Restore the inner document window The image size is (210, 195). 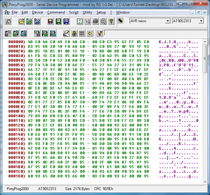(x=199, y=13)
